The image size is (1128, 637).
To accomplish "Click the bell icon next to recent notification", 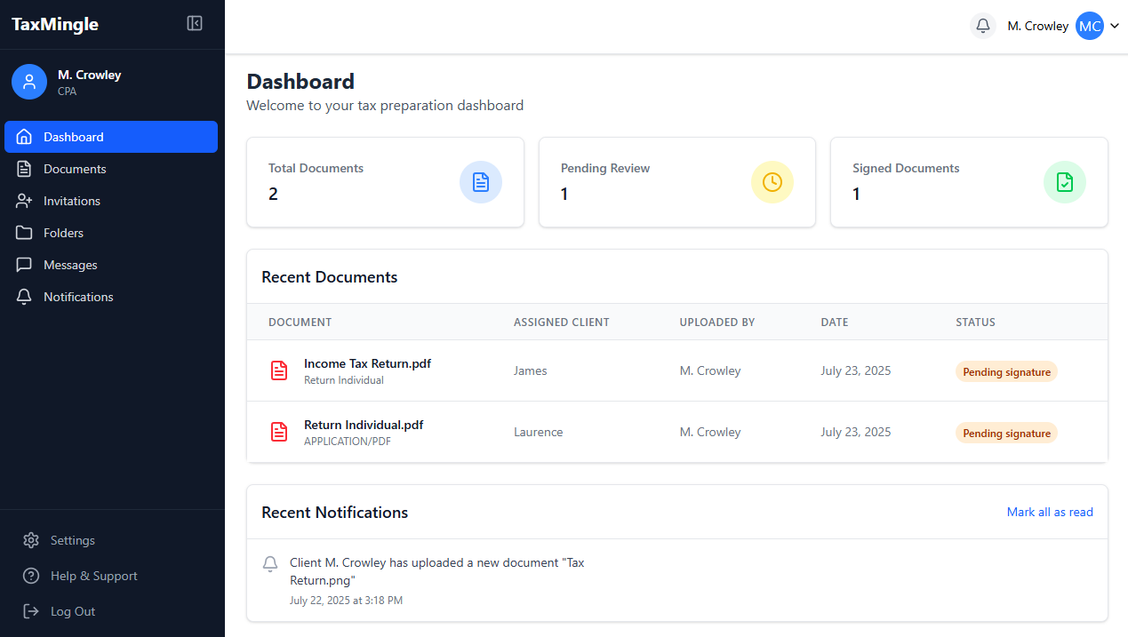I will point(269,563).
